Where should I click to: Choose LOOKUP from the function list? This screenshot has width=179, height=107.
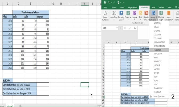(x=159, y=65)
